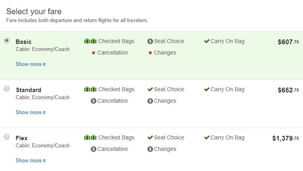Click the Flex fare $1,379.75 price

(x=285, y=138)
